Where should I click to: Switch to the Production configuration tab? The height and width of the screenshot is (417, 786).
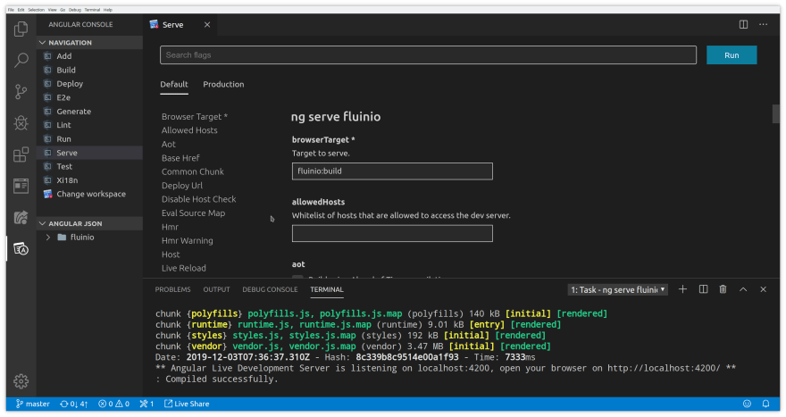223,84
